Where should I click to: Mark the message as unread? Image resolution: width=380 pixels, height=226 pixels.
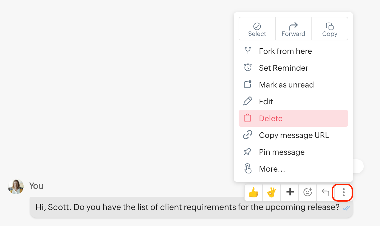(286, 85)
